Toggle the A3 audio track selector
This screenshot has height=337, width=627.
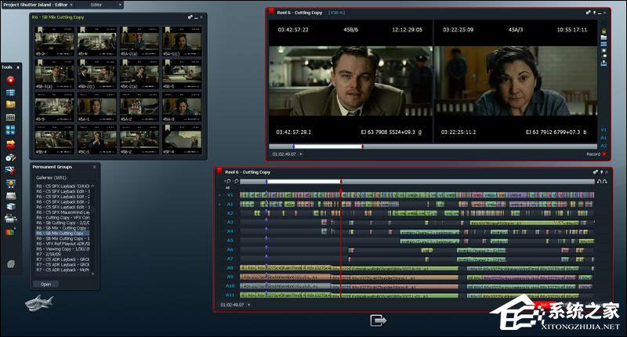(230, 223)
